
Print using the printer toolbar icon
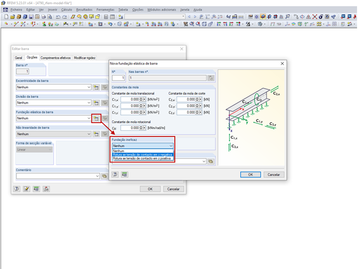(43, 17)
